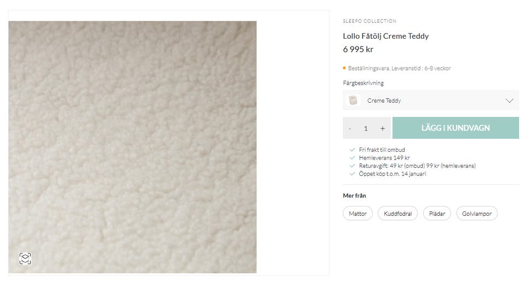The image size is (525, 283).
Task: Browse the Plädar category tag
Action: (x=436, y=213)
